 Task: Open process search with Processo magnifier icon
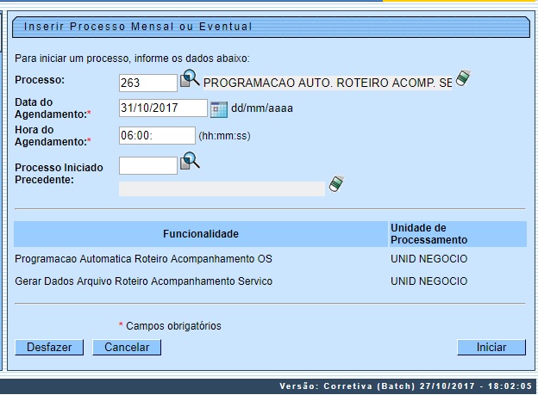(x=190, y=81)
